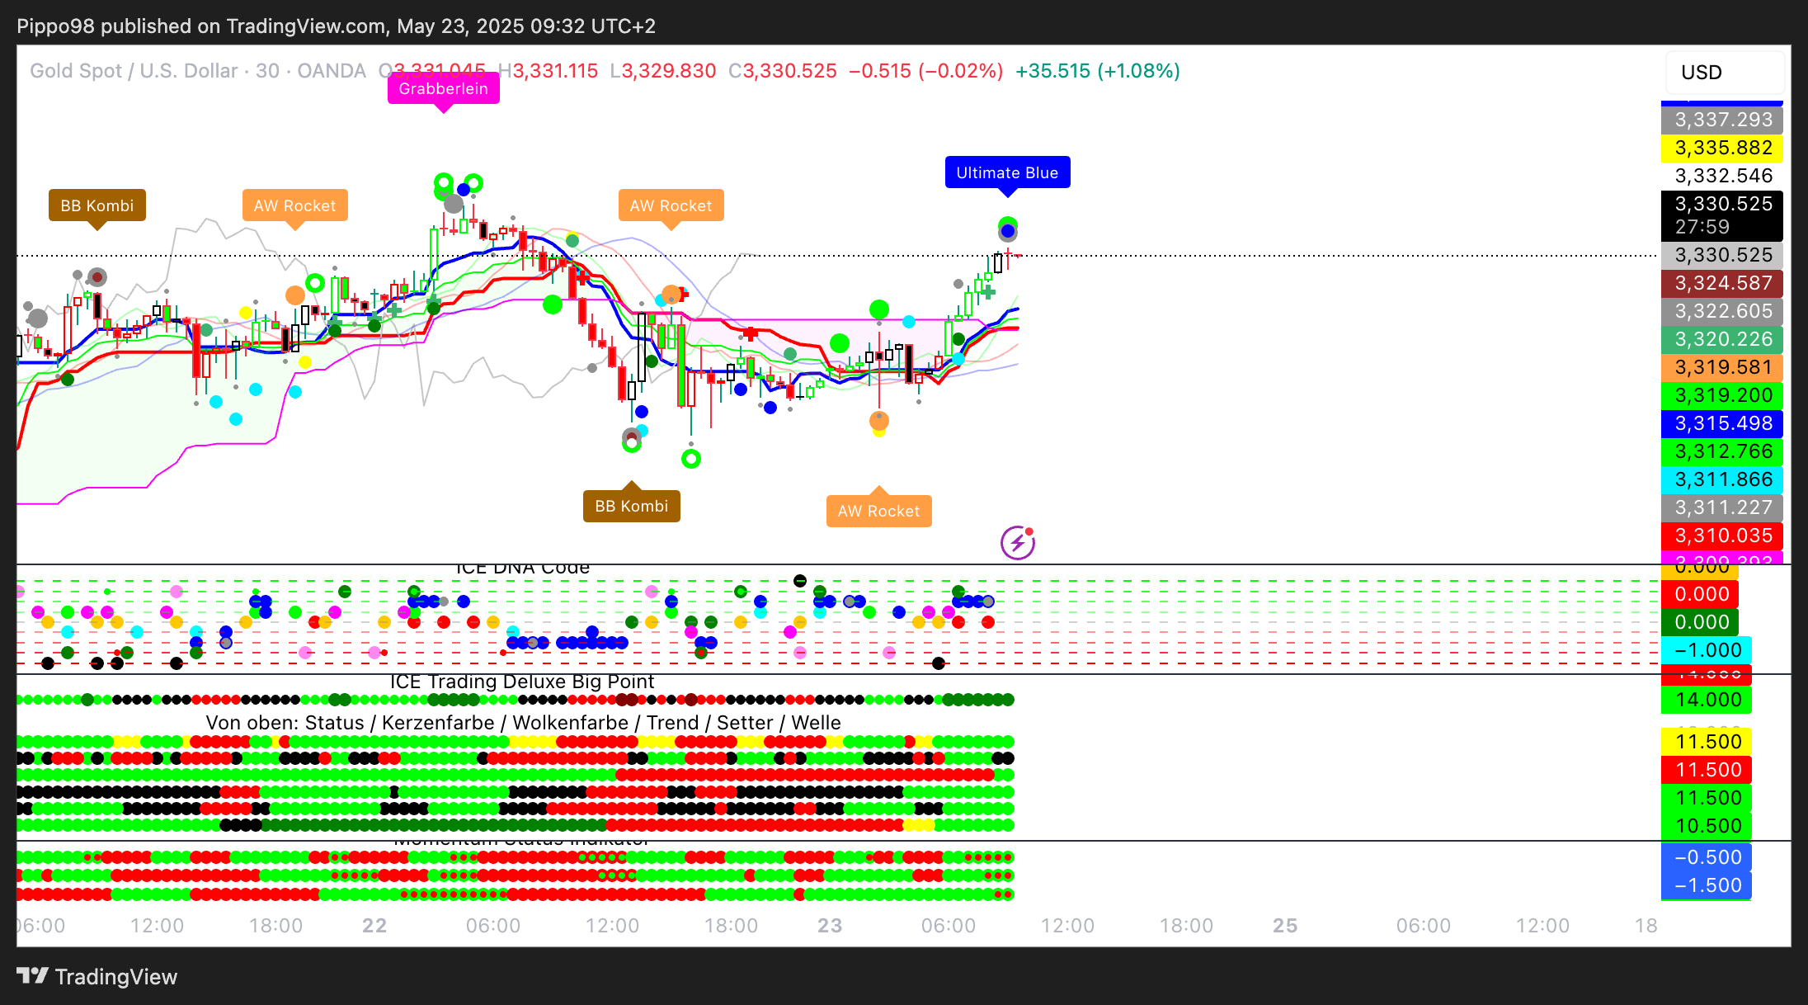Click the green 14.000 indicator value label

pyautogui.click(x=1707, y=701)
